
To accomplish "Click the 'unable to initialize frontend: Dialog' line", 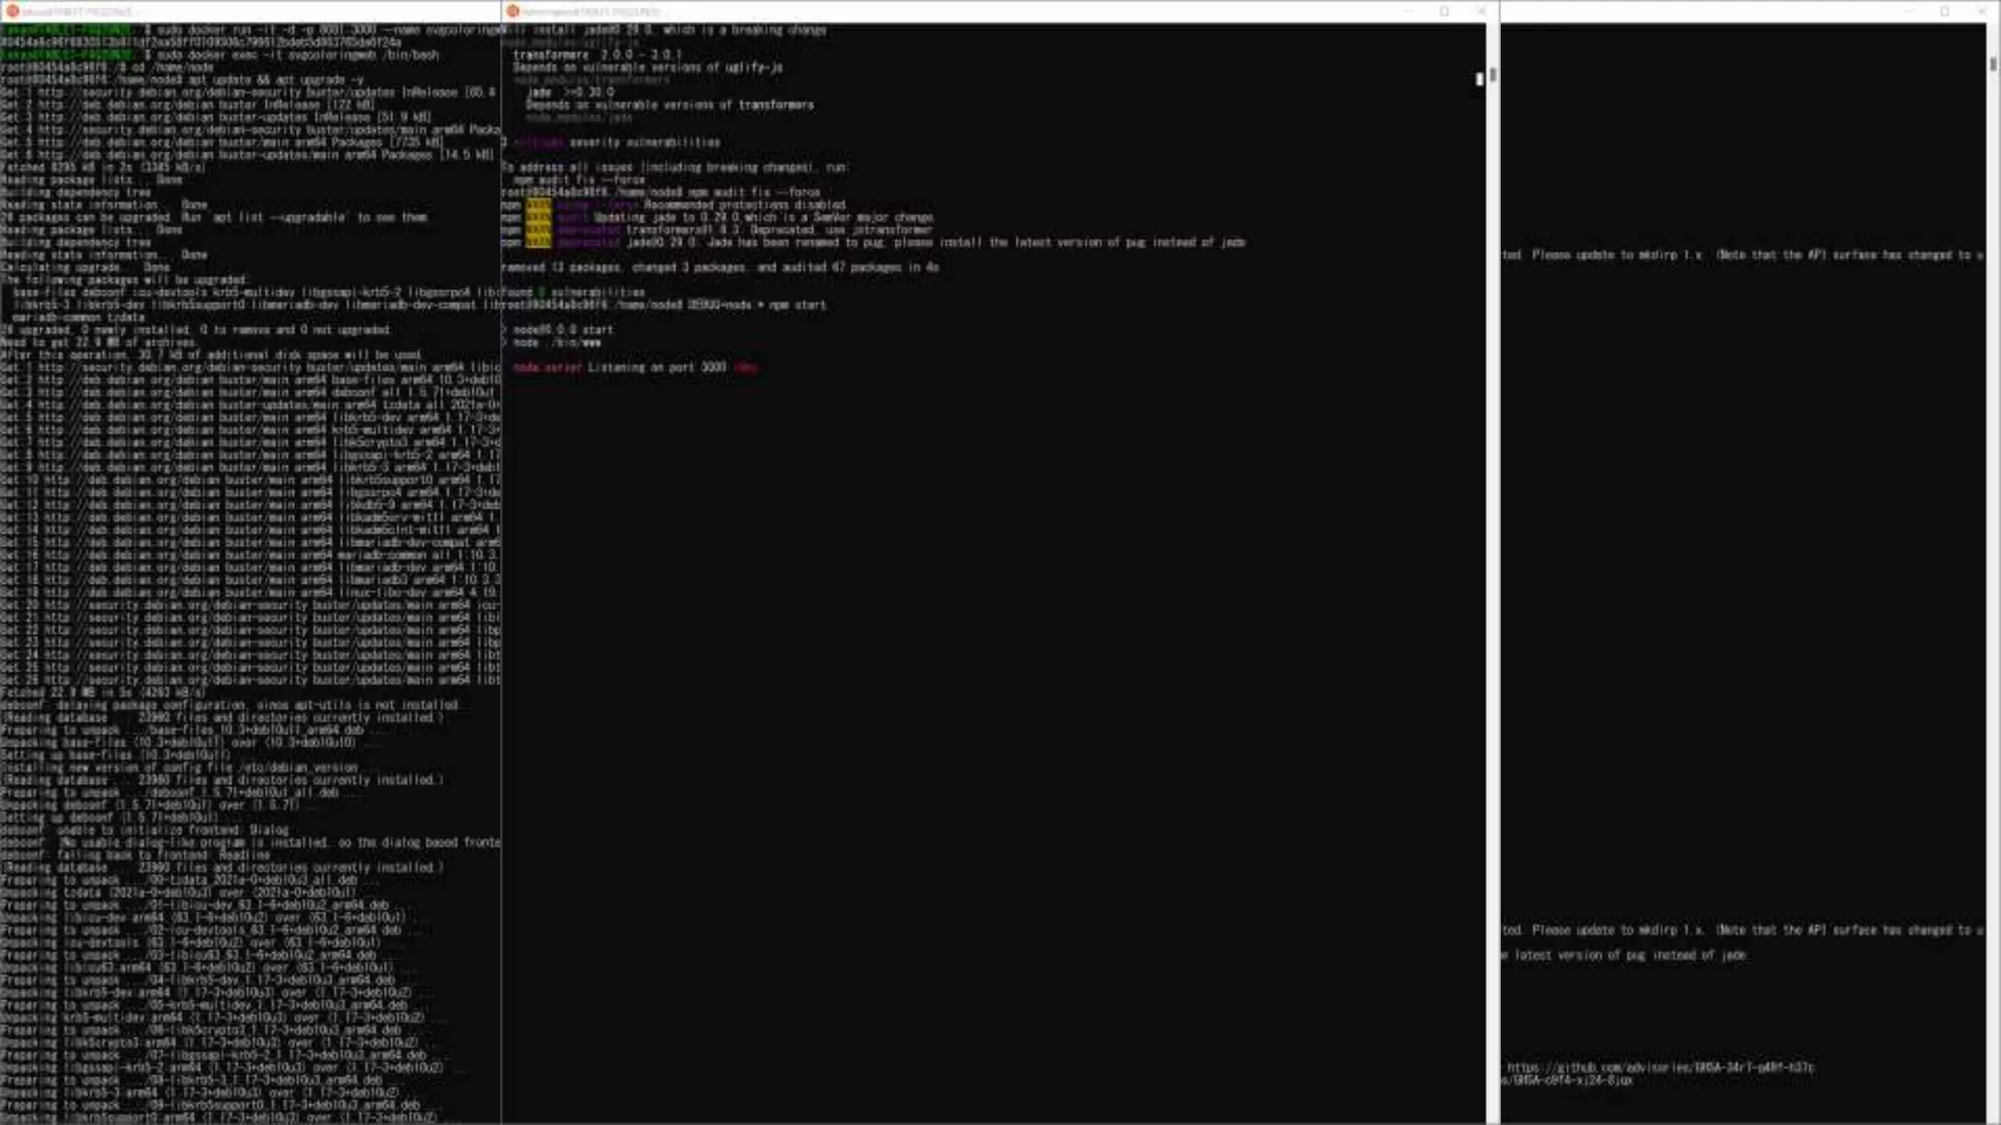I will (x=145, y=830).
